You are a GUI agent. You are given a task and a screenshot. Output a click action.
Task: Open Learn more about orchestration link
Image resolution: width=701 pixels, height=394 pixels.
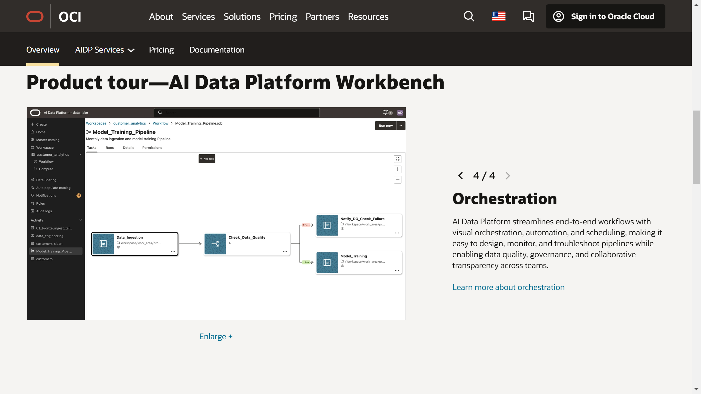[508, 287]
